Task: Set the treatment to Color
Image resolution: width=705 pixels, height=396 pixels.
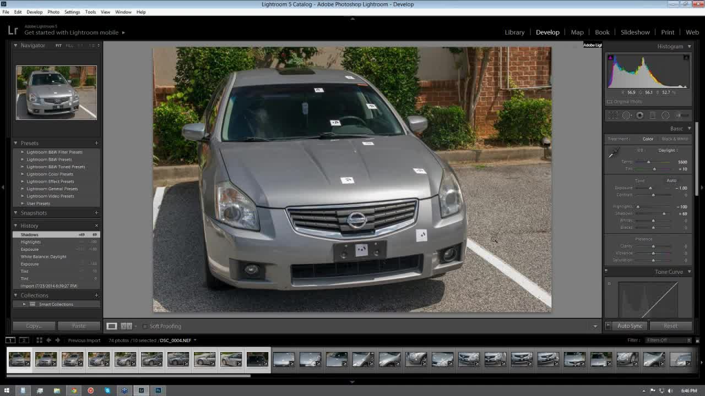Action: pos(648,139)
